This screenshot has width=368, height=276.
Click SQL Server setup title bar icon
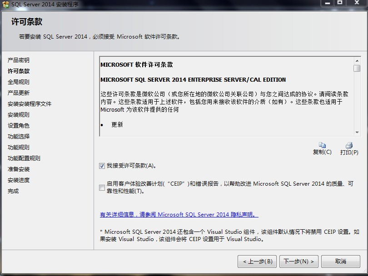[x=5, y=5]
